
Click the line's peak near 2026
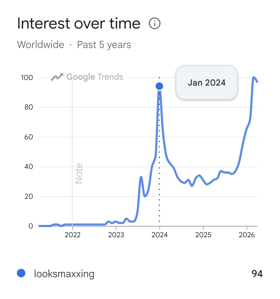(254, 78)
